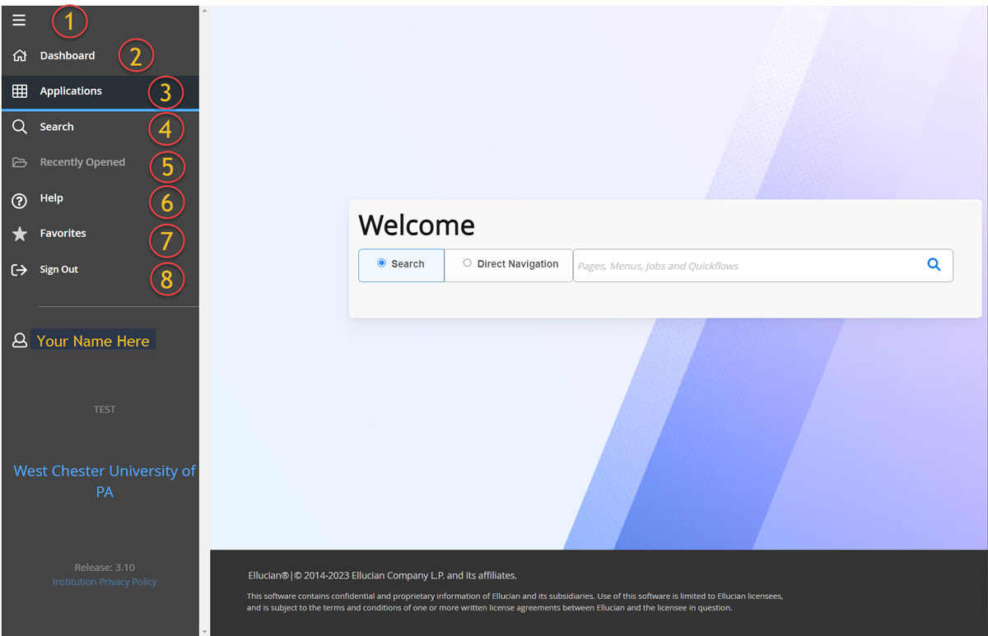Screen dimensions: 988x636
Task: Open the Dashboard menu item
Action: point(68,56)
